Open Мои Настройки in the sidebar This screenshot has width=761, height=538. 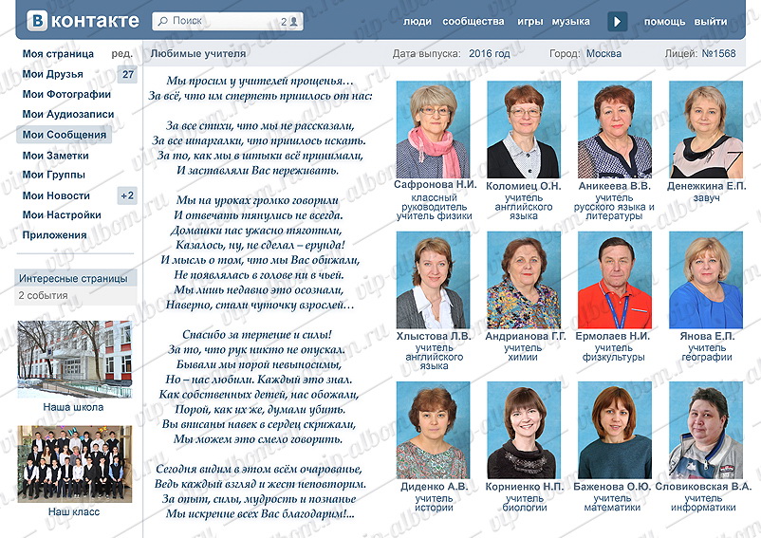coord(62,215)
